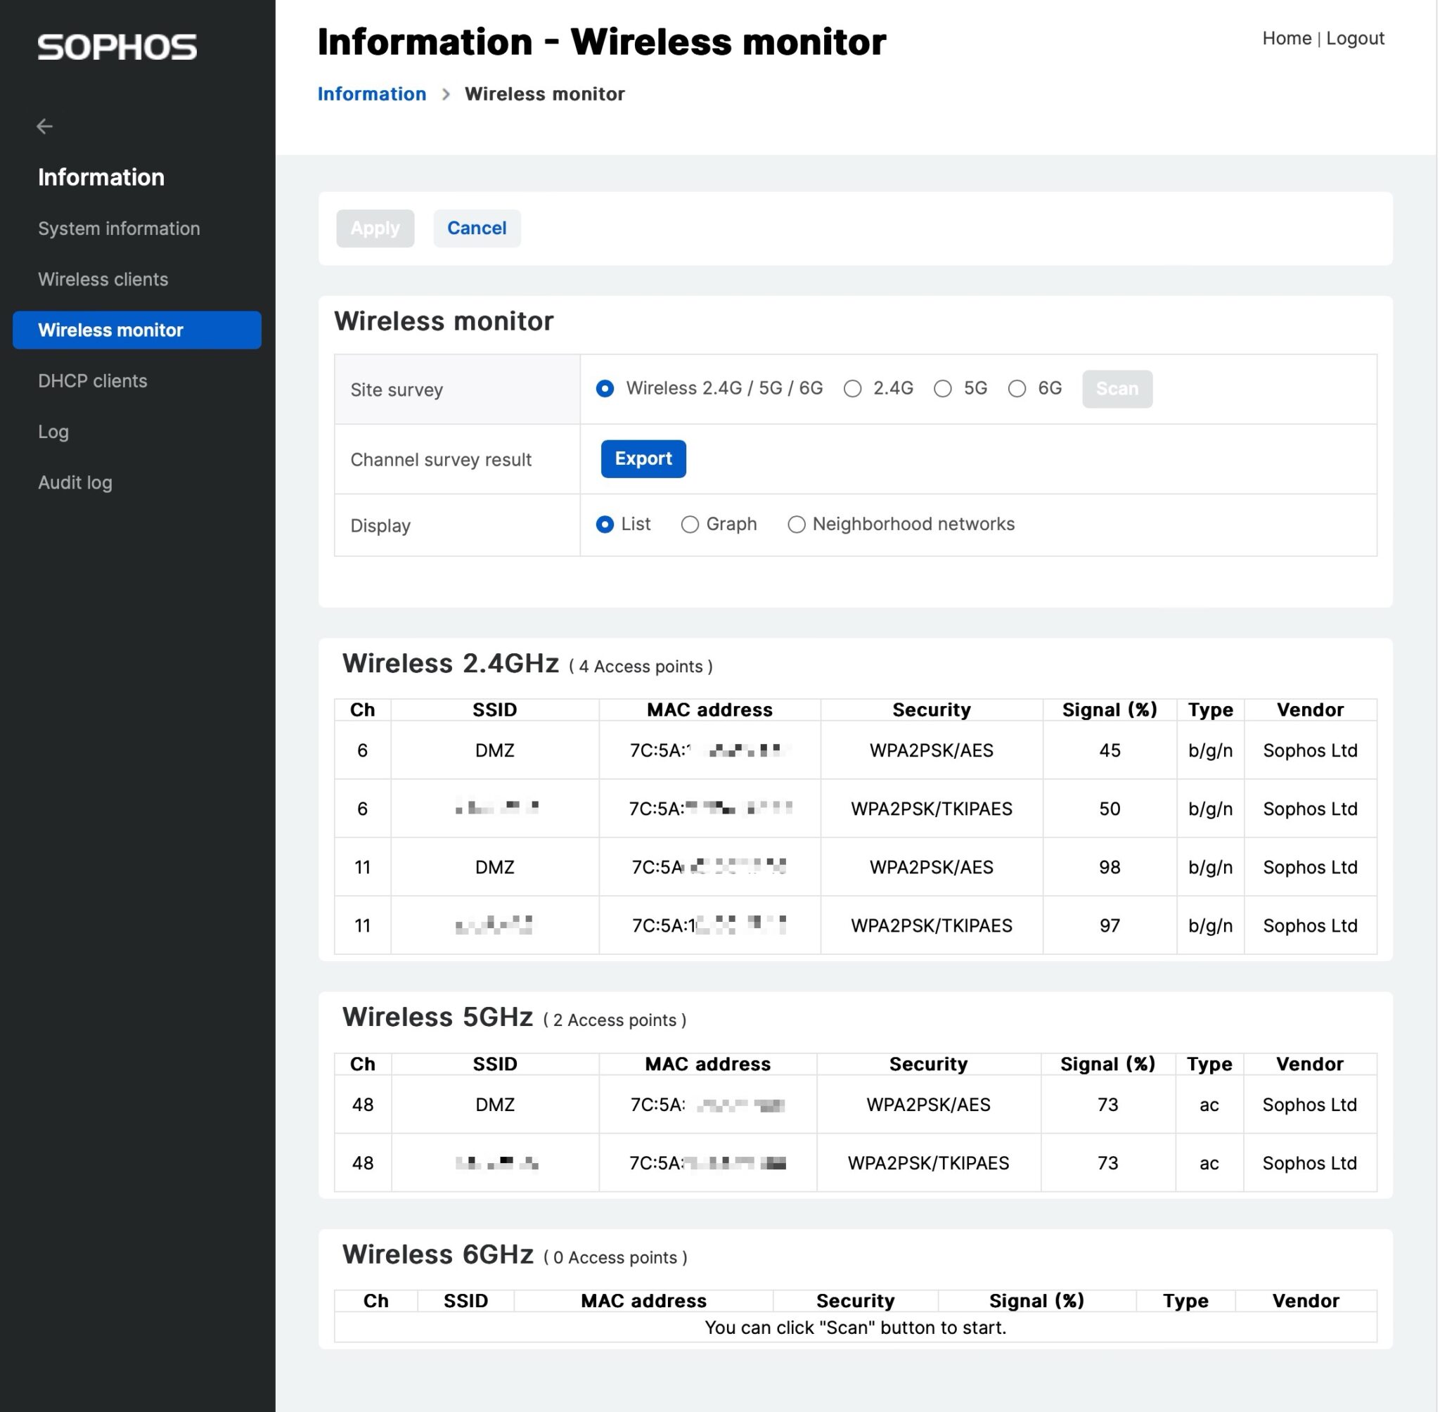Image resolution: width=1440 pixels, height=1412 pixels.
Task: Collapse the sidebar with the back arrow
Action: [x=44, y=127]
